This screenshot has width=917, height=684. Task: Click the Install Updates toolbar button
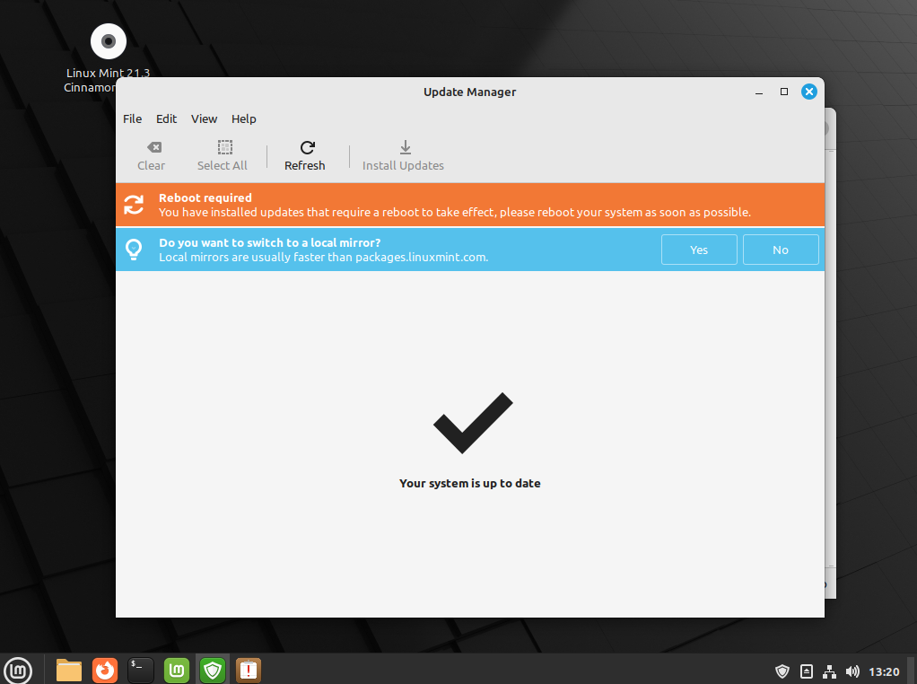tap(403, 156)
